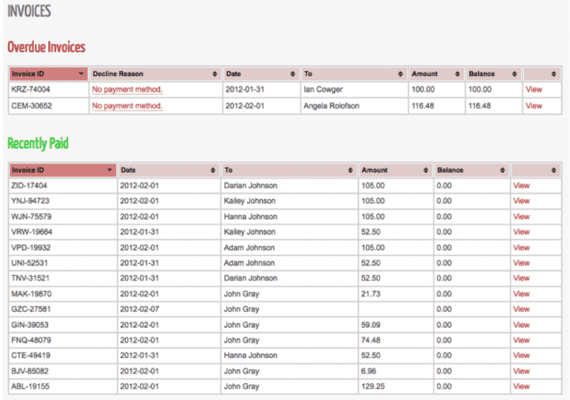Image resolution: width=570 pixels, height=400 pixels.
Task: Click sort arrows on Recently Paid Balance column
Action: [501, 171]
